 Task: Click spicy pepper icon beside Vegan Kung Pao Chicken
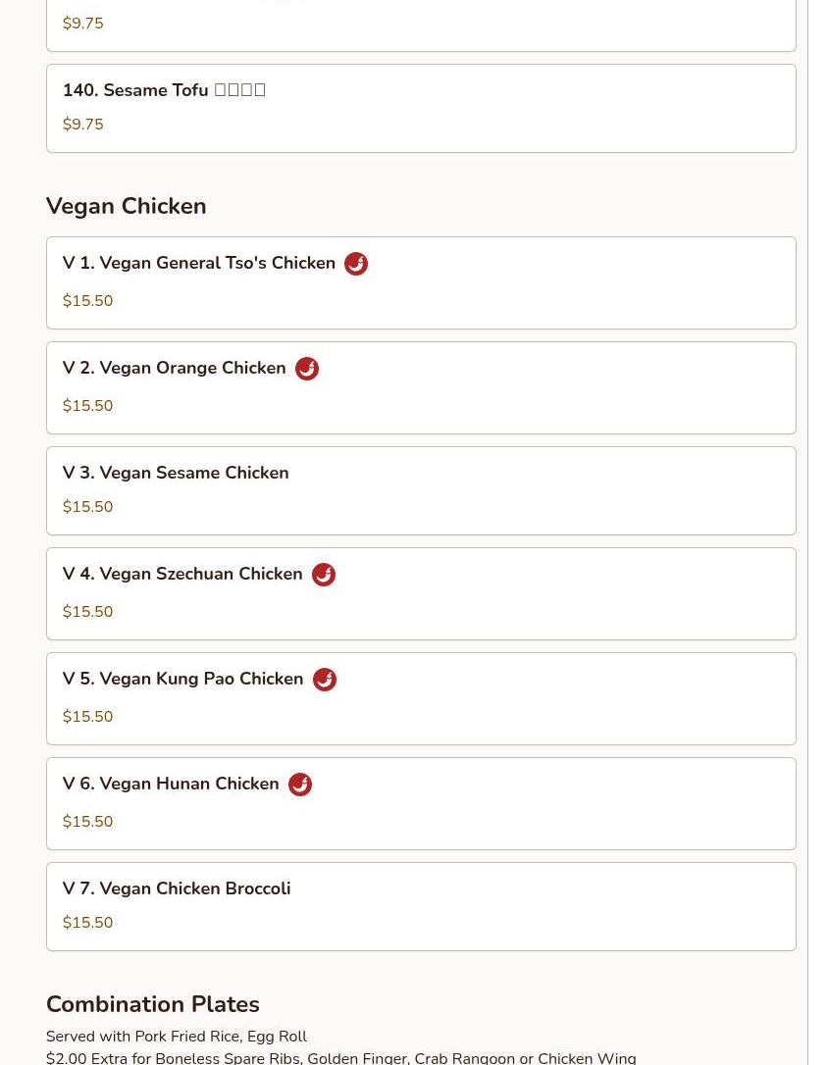pyautogui.click(x=325, y=680)
